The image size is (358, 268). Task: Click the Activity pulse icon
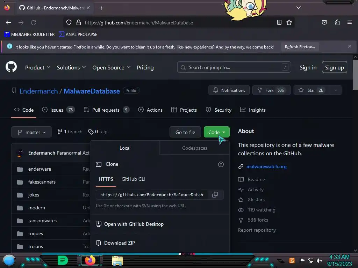(x=241, y=189)
